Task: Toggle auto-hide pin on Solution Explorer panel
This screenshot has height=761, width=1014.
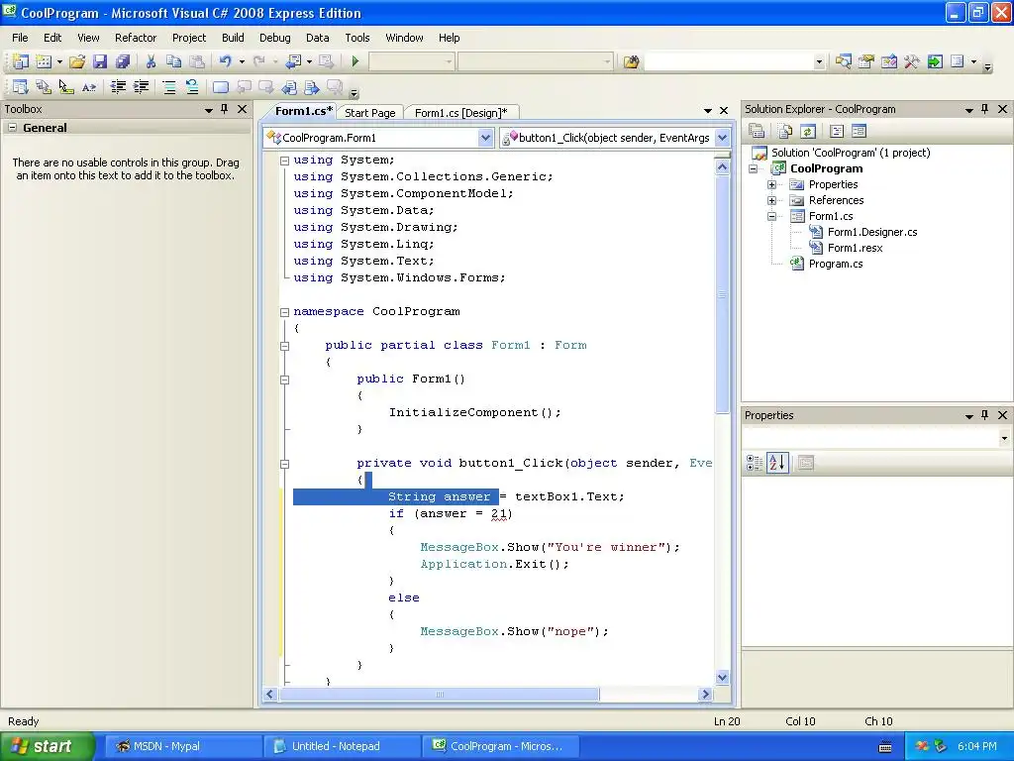Action: (x=985, y=109)
